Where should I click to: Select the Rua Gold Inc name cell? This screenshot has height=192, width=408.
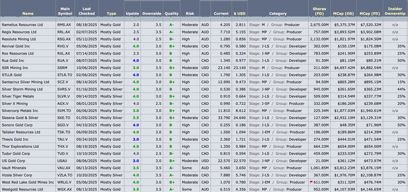click(x=13, y=60)
